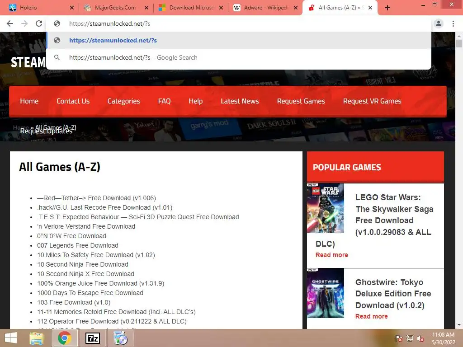The image size is (463, 347).
Task: Open 007 Legends Free Download link
Action: 78,245
